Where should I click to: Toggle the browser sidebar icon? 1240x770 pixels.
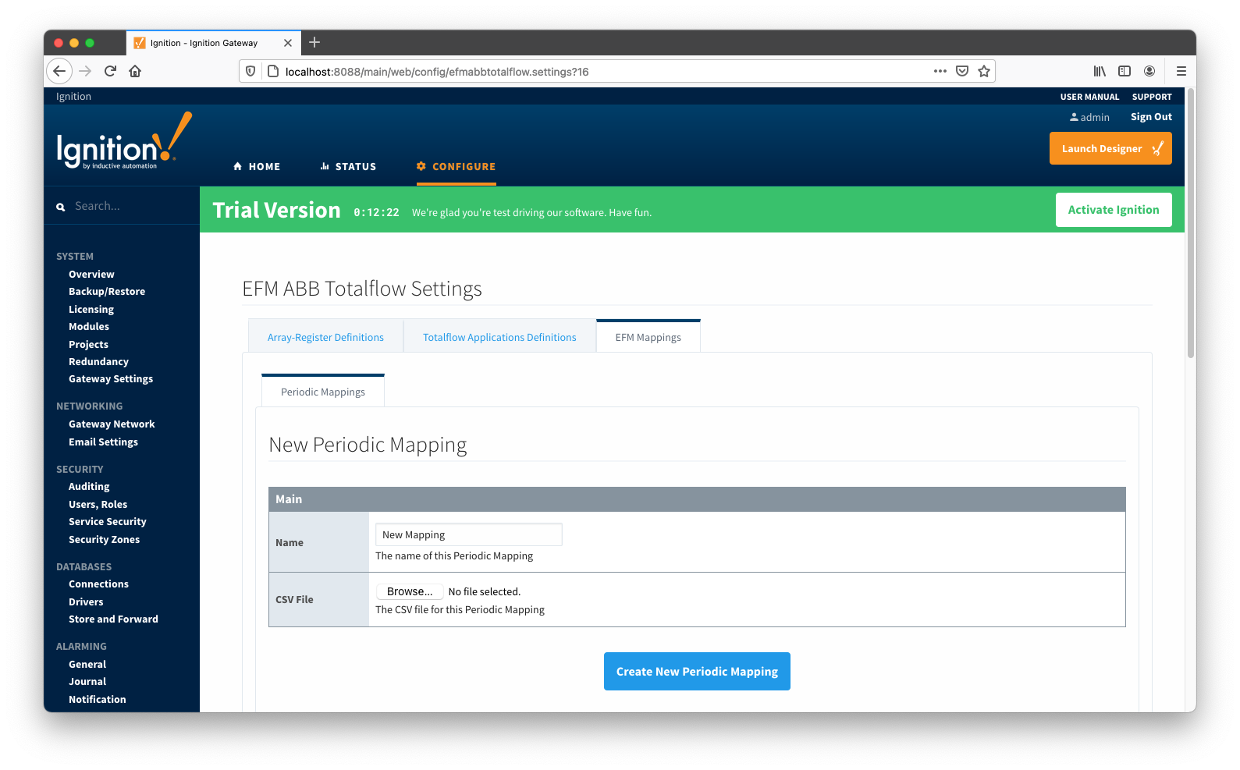coord(1125,71)
